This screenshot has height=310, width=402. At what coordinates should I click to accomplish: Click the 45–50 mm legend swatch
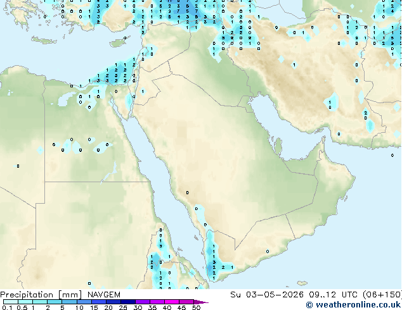coord(186,302)
